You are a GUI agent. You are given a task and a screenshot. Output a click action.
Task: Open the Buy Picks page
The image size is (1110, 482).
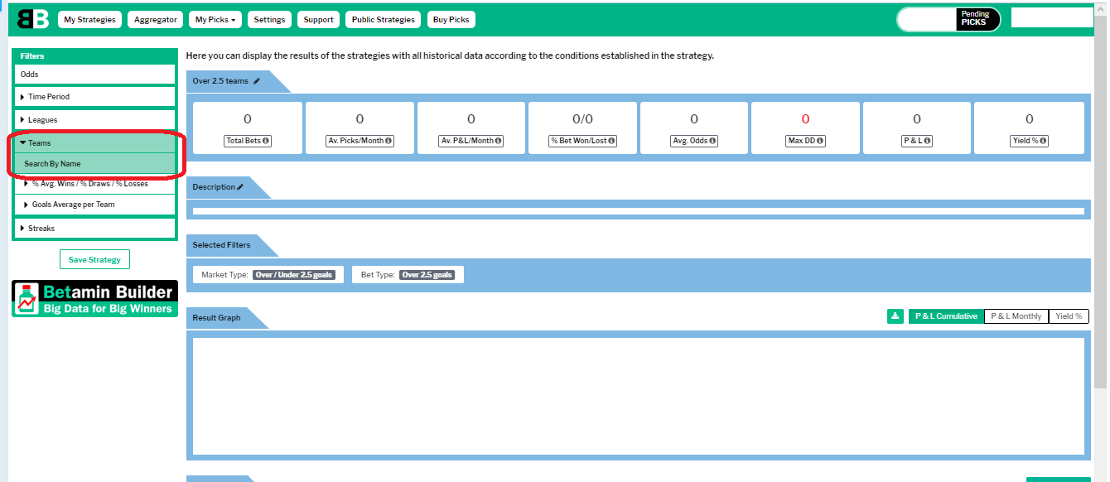pyautogui.click(x=451, y=20)
